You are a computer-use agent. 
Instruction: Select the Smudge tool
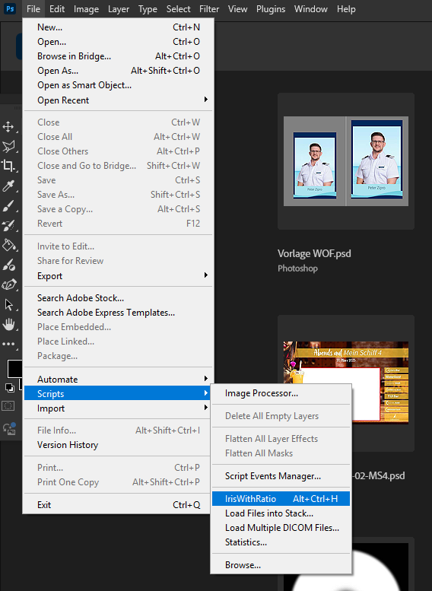(8, 265)
